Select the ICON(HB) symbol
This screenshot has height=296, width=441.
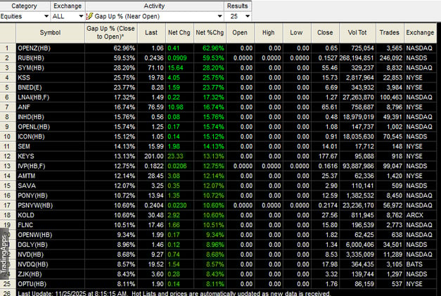click(31, 136)
